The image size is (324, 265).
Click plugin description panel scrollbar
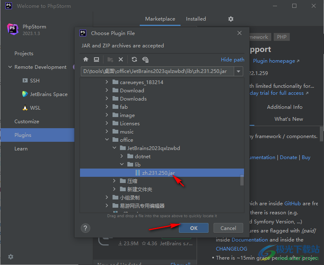click(x=322, y=134)
